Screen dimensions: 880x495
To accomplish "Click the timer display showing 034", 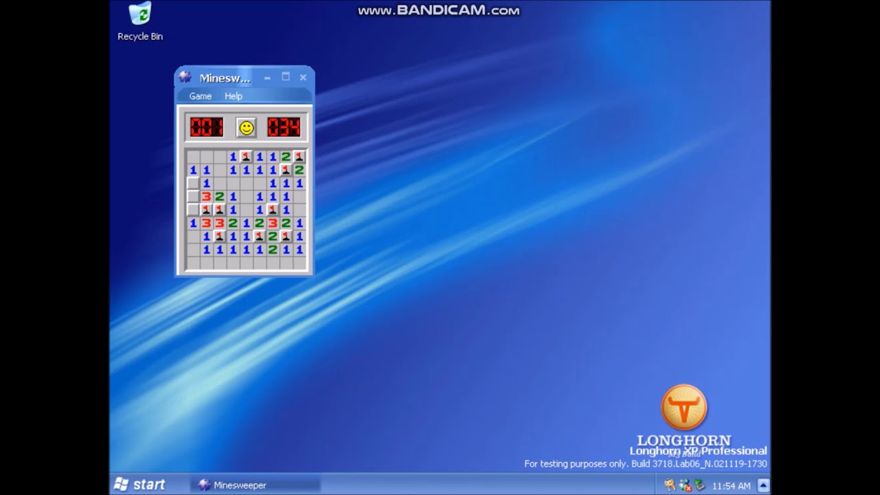I will pos(284,127).
